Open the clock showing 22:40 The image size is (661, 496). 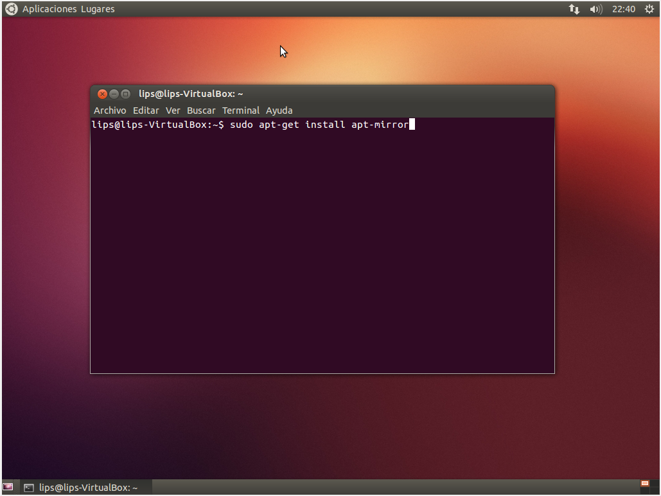point(623,9)
